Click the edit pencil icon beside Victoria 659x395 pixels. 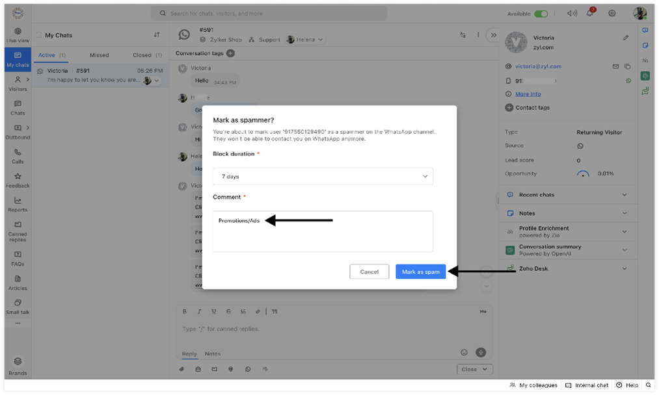click(626, 38)
